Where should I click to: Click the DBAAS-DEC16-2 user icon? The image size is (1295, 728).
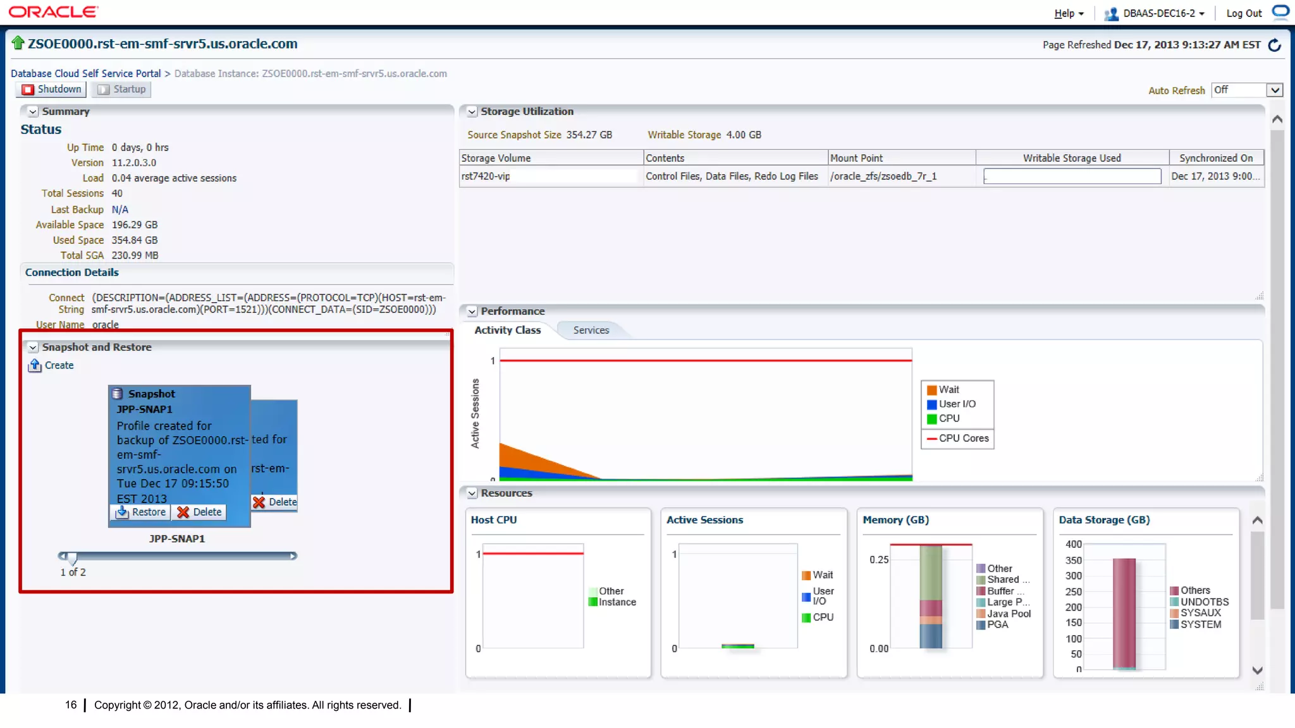pyautogui.click(x=1111, y=13)
